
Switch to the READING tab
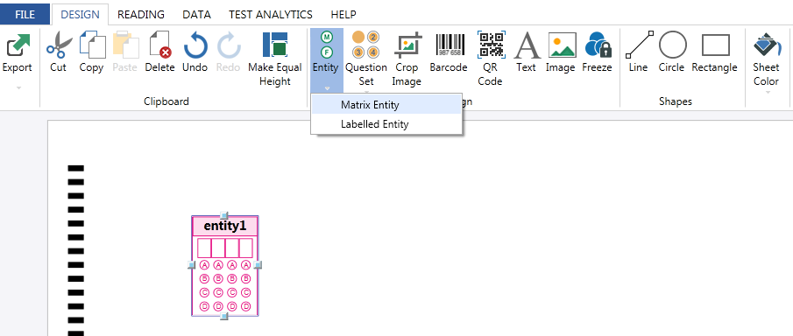[x=141, y=15]
